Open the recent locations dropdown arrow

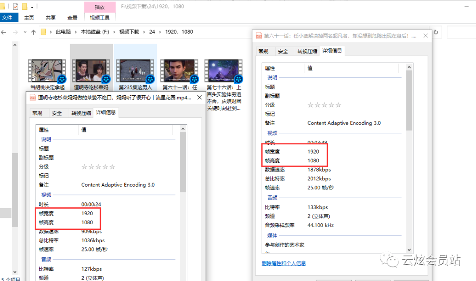click(25, 32)
